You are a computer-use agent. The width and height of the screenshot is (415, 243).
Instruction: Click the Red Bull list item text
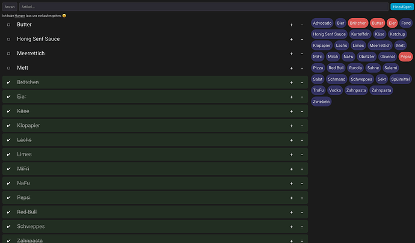[x=26, y=212]
